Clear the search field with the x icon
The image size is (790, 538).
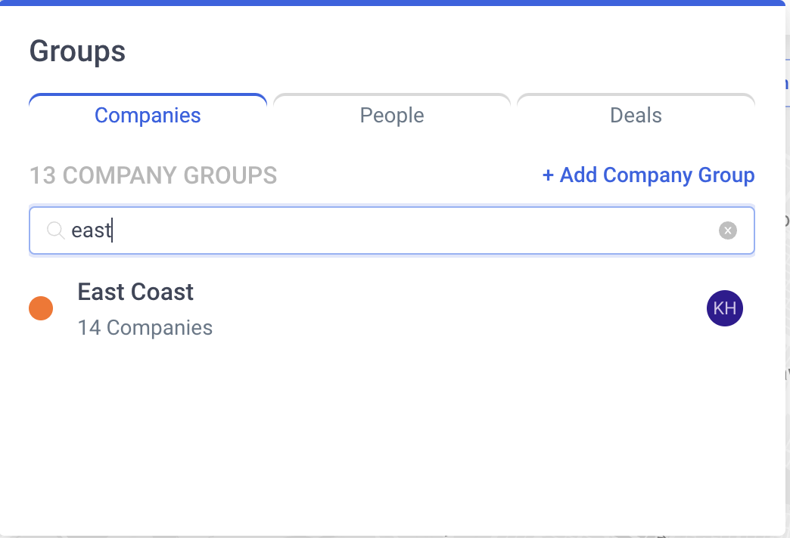pos(727,230)
